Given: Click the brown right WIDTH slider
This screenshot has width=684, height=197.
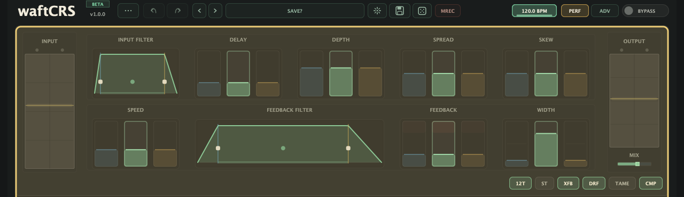Looking at the screenshot, I should point(576,144).
